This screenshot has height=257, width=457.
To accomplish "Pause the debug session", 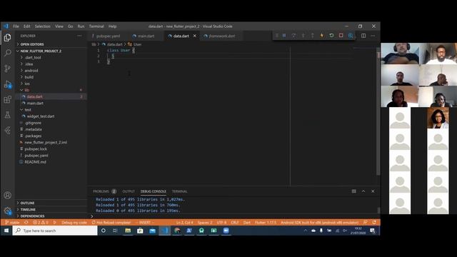I will (284, 36).
